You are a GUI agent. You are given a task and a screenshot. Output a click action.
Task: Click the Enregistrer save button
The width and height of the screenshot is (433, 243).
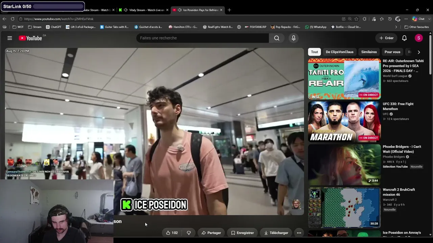point(242,233)
